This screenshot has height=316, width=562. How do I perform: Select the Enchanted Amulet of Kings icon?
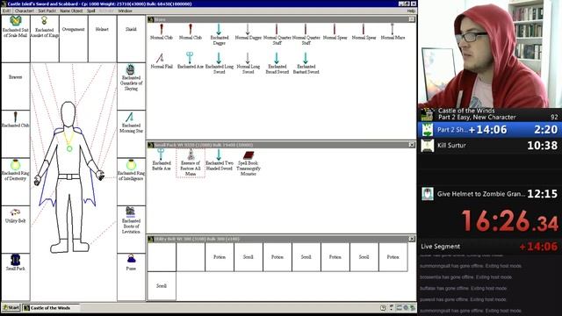pos(44,21)
